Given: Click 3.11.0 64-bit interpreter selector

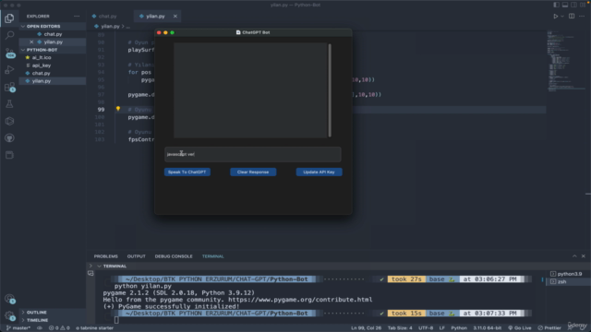Looking at the screenshot, I should point(487,328).
